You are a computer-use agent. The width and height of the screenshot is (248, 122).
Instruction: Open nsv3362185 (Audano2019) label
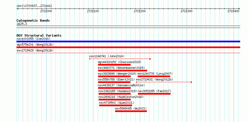(x=118, y=91)
